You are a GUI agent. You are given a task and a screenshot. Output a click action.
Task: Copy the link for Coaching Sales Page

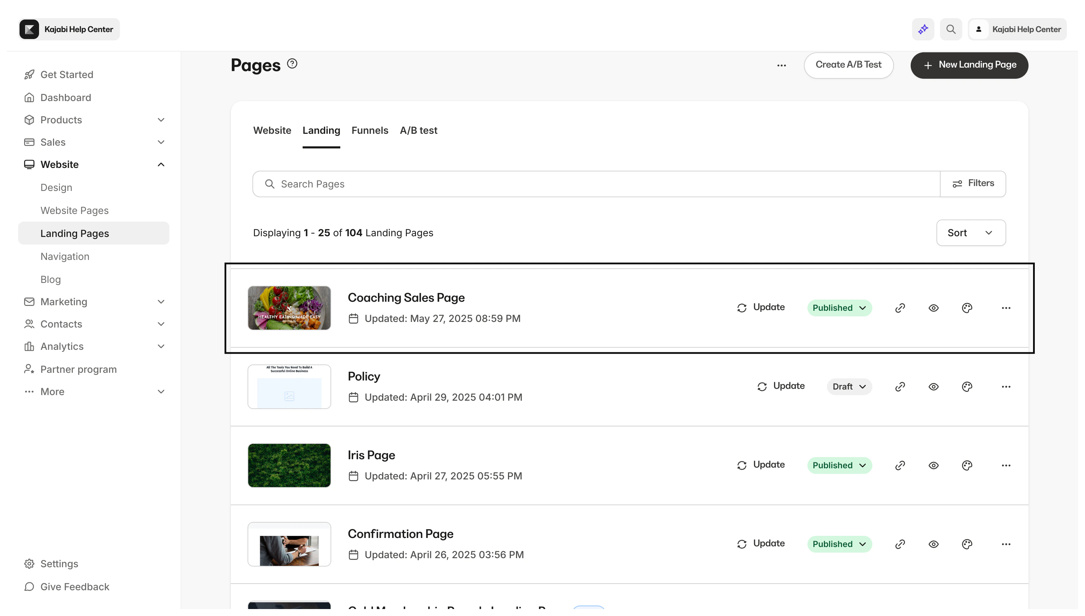(x=900, y=308)
